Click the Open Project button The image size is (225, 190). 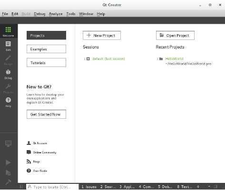point(175,35)
